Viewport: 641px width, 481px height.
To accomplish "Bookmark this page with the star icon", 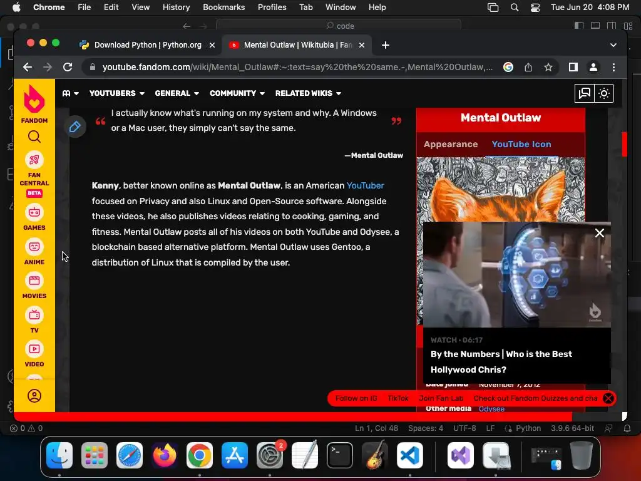I will point(548,67).
